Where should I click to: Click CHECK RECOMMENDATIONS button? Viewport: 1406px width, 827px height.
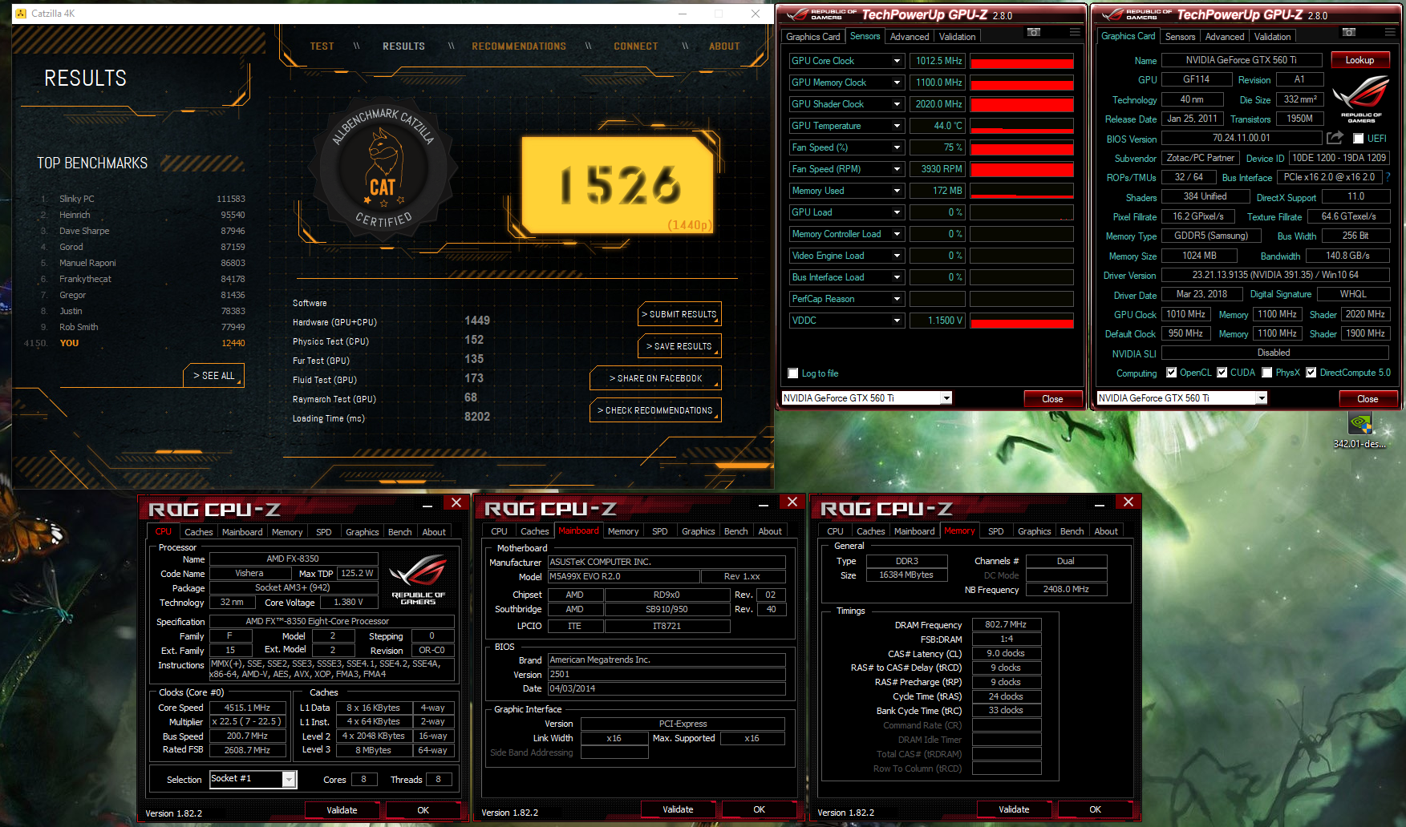pos(655,410)
